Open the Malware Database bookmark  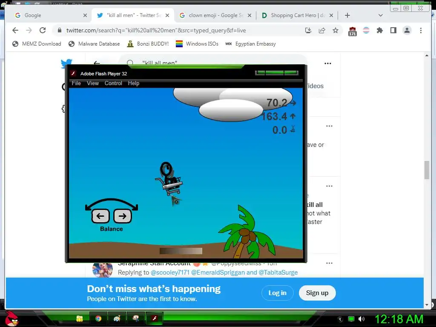[x=94, y=44]
